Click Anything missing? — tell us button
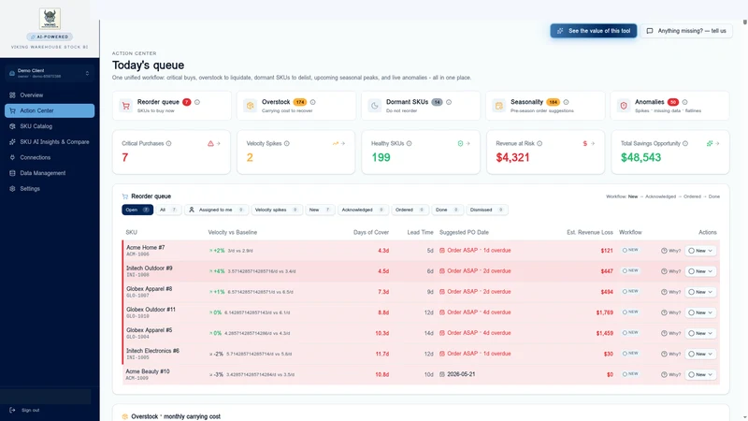Image resolution: width=748 pixels, height=421 pixels. tap(686, 31)
